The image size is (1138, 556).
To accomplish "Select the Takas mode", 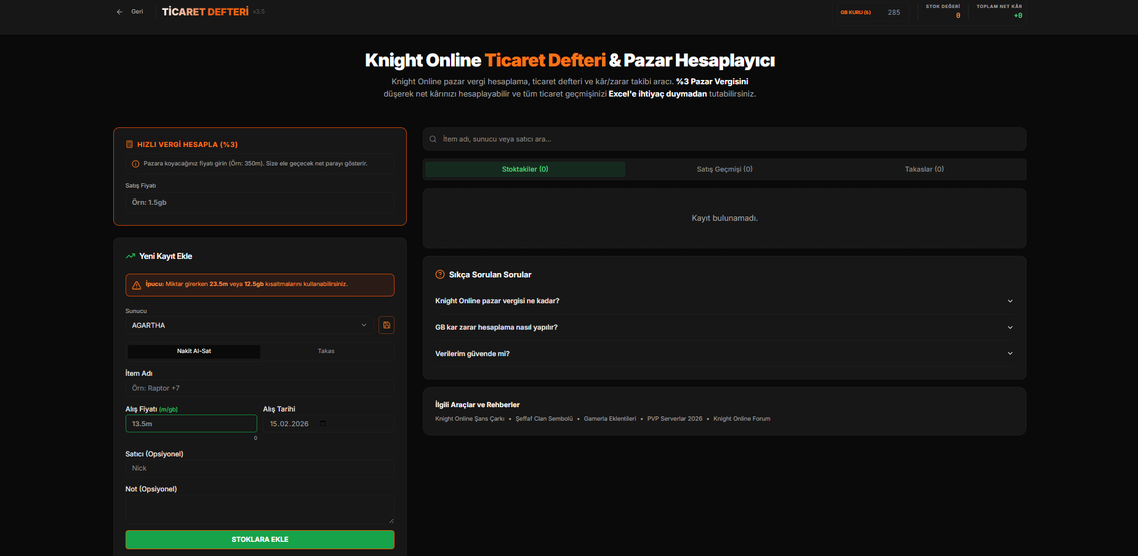I will 326,351.
